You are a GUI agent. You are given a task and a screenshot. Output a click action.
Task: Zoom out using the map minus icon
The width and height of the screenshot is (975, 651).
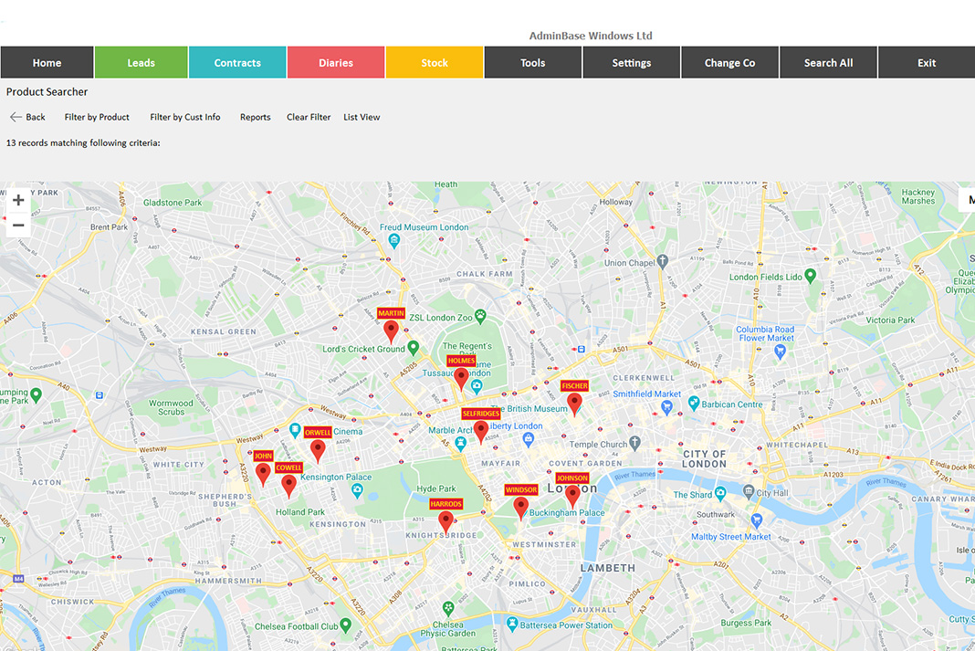tap(18, 224)
